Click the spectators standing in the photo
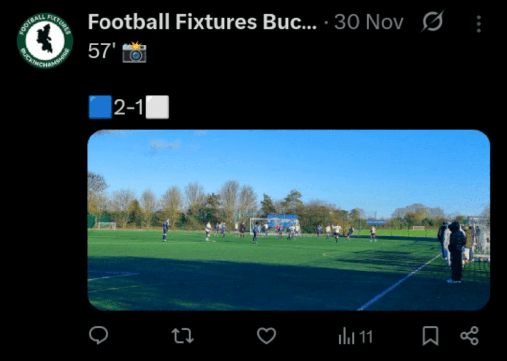Image resolution: width=507 pixels, height=361 pixels. 454,250
